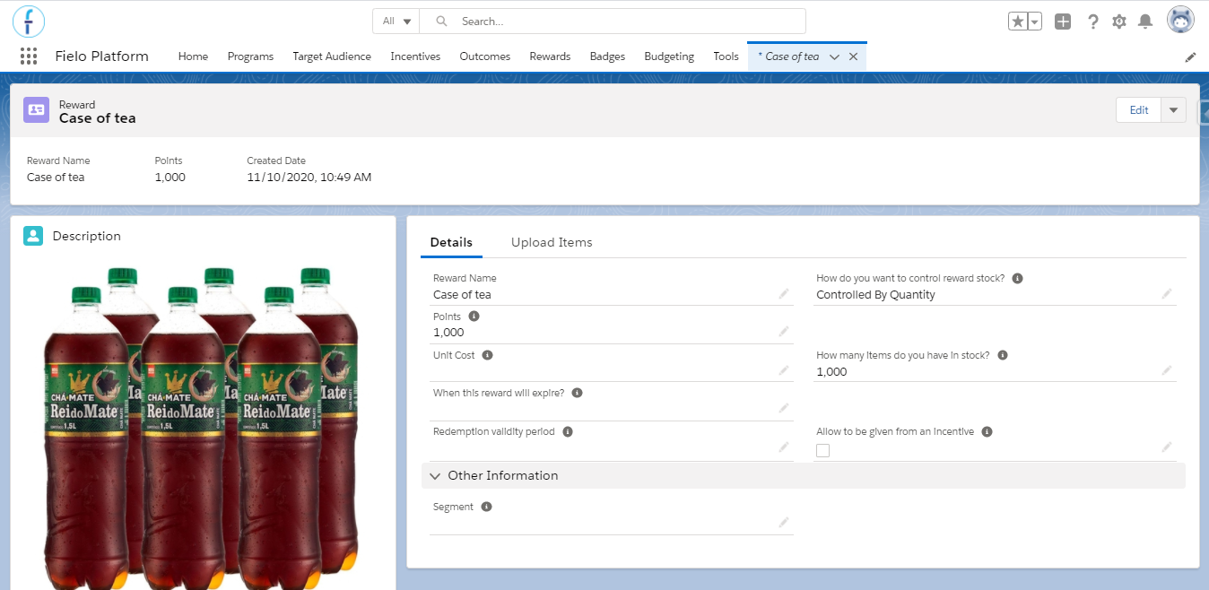1209x590 pixels.
Task: Select the Case of tea workspace tab
Action: (788, 56)
